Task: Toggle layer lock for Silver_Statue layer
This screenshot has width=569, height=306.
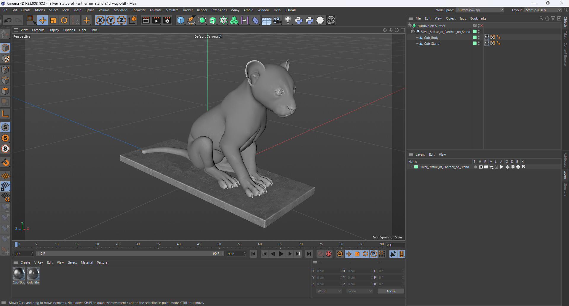Action: pos(496,167)
